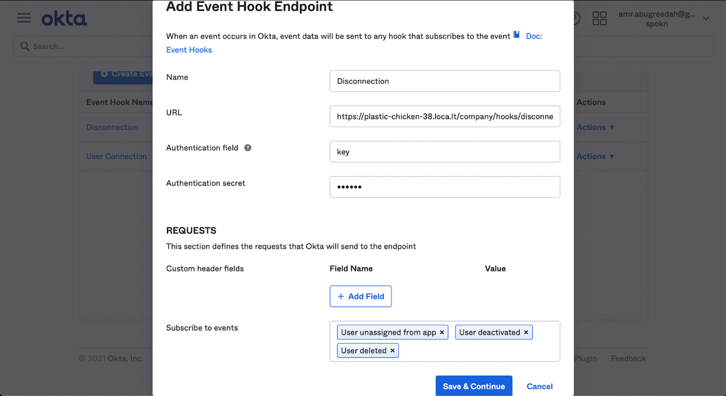726x396 pixels.
Task: Click the Value column label
Action: pyautogui.click(x=495, y=269)
